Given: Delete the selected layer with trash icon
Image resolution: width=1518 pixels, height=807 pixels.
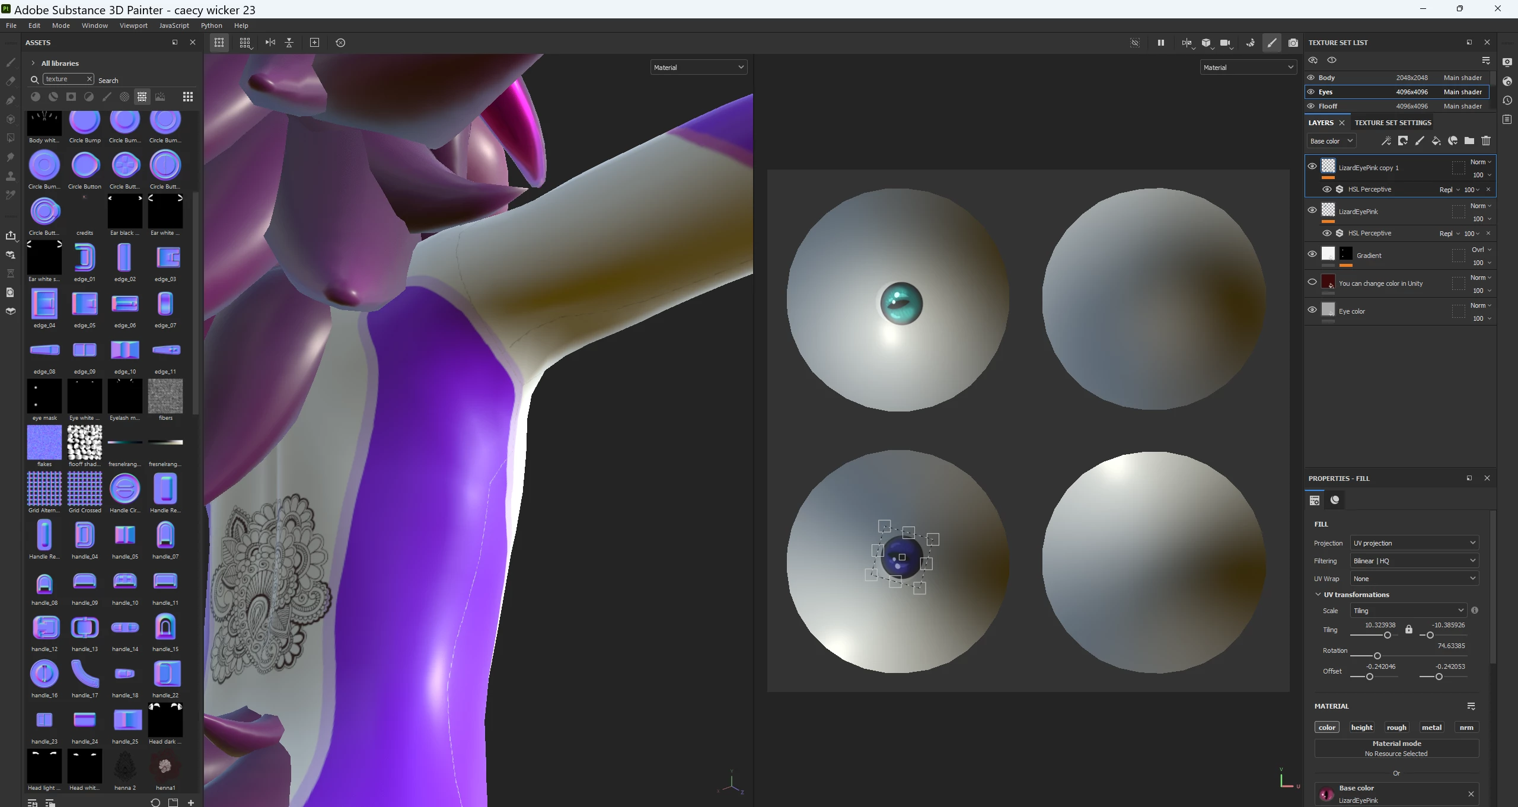Looking at the screenshot, I should pos(1486,141).
